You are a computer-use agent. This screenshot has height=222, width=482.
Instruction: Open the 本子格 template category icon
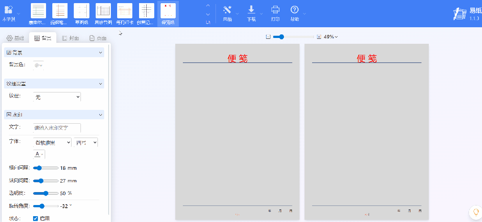pyautogui.click(x=9, y=10)
